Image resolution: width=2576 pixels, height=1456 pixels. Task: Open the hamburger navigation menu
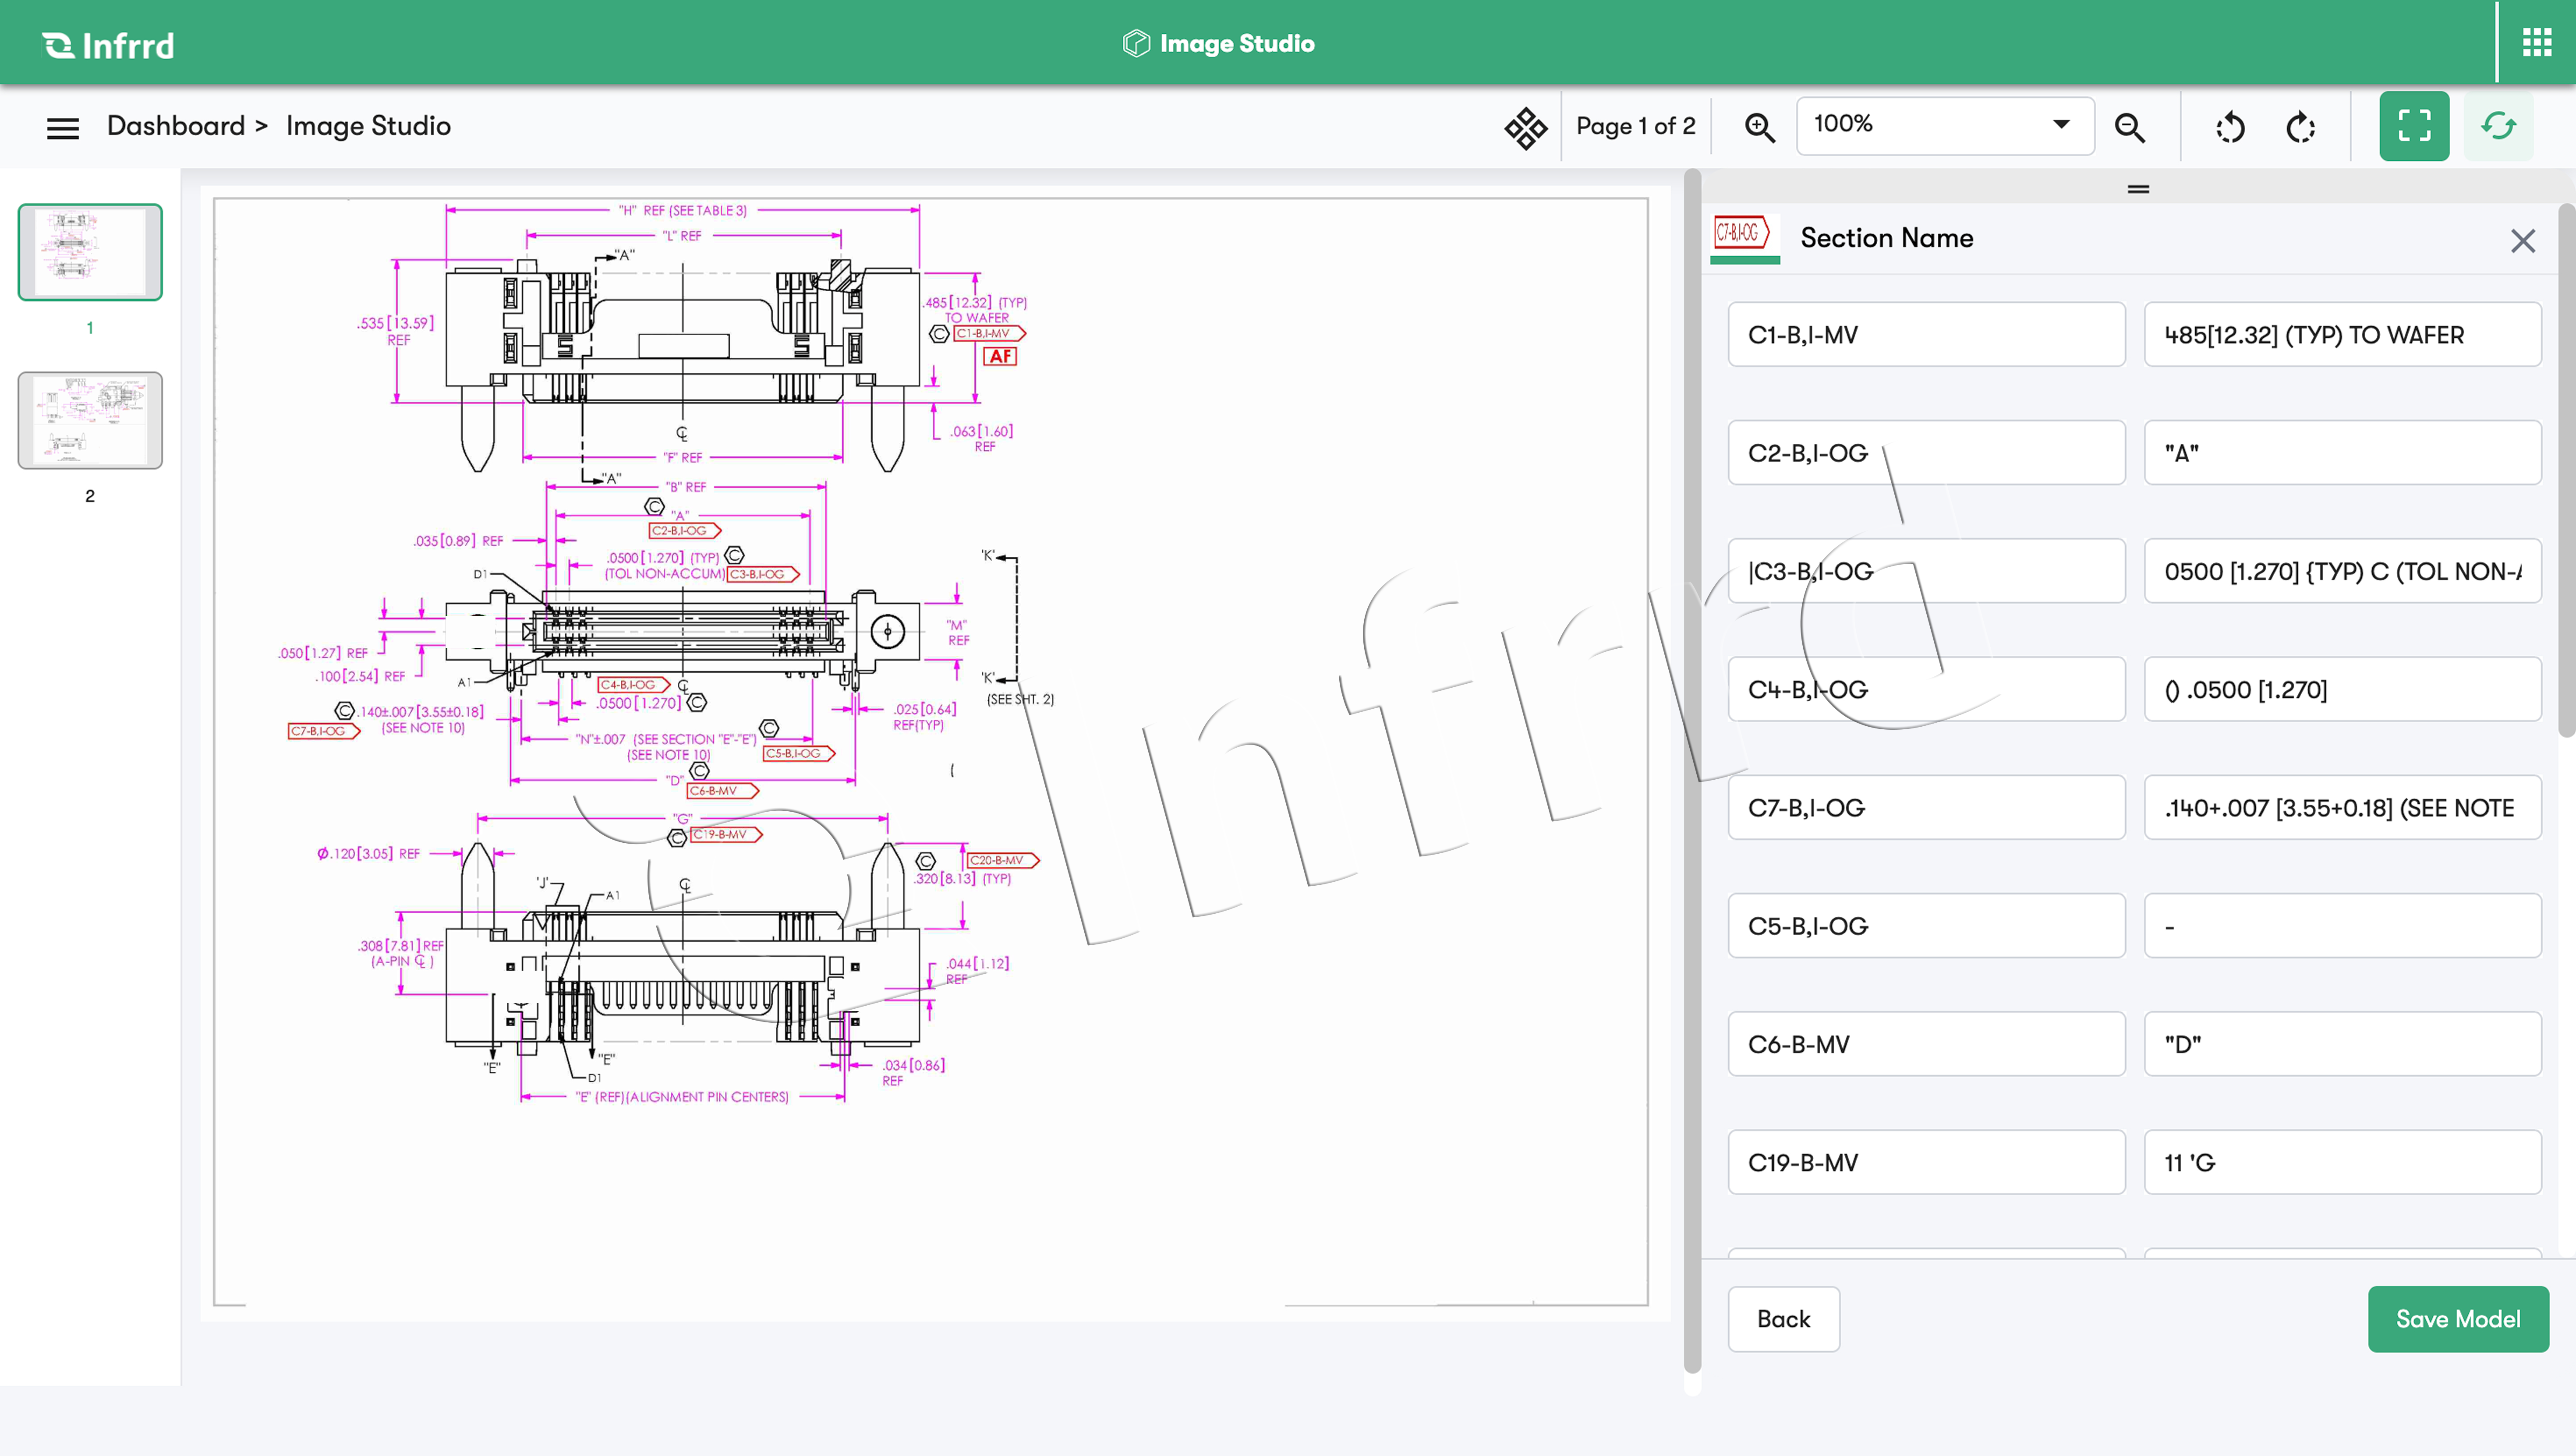62,127
